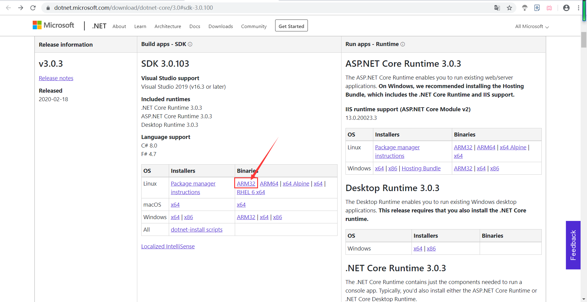This screenshot has height=302, width=587.
Task: Click the umbrella extension icon
Action: point(525,8)
